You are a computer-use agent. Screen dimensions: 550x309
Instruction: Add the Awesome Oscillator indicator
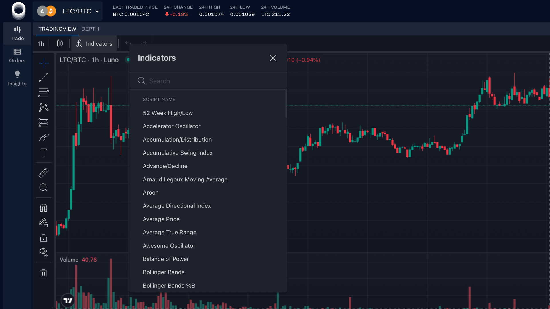point(208,246)
